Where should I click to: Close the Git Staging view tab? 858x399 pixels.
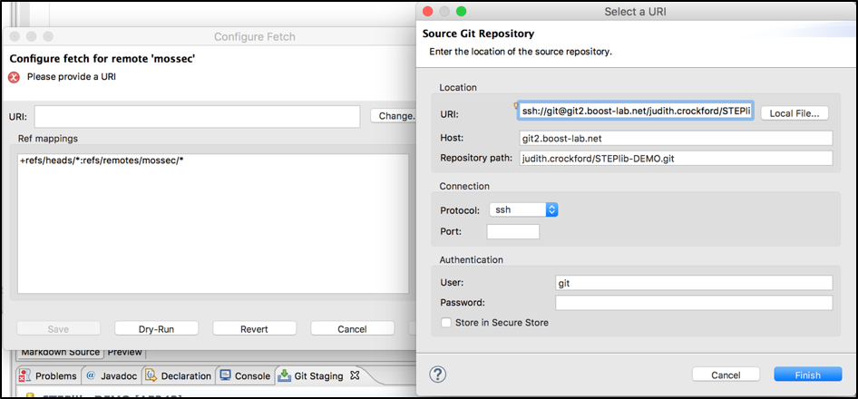pyautogui.click(x=356, y=375)
